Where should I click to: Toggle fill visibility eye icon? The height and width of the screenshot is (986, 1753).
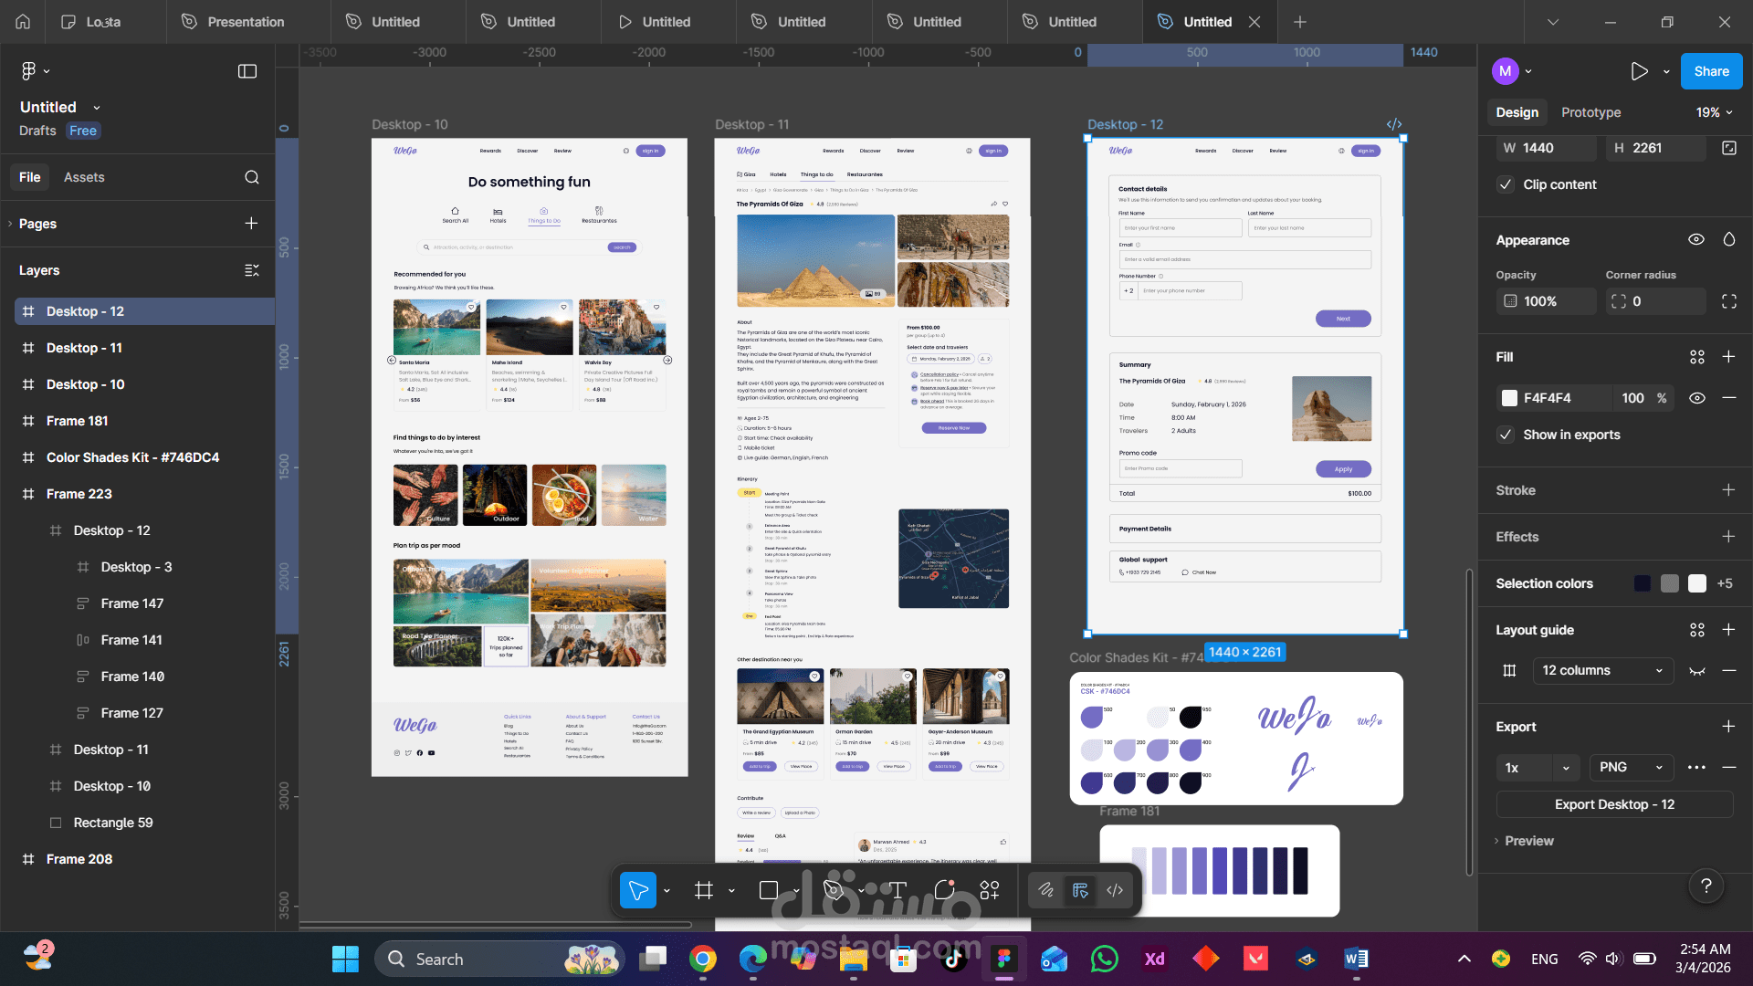pyautogui.click(x=1696, y=398)
